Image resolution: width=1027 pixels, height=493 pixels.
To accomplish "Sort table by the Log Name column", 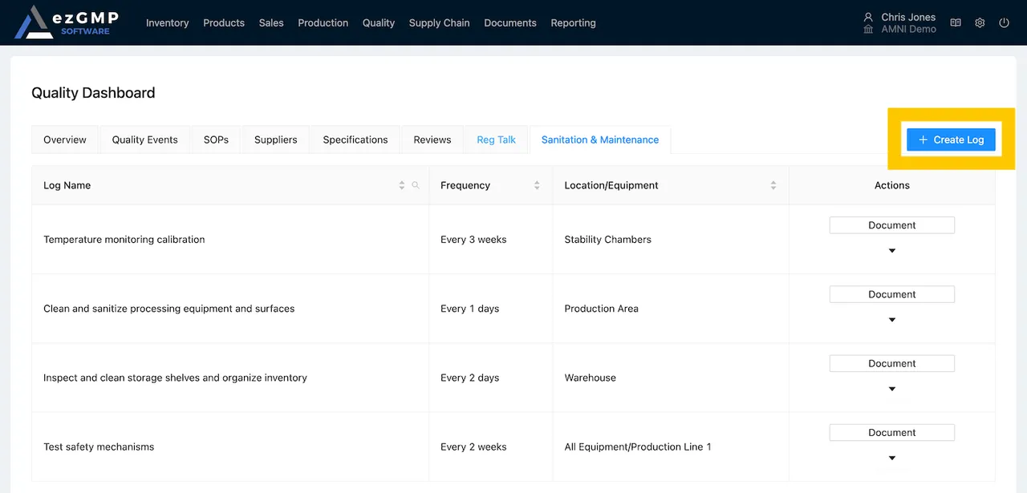I will tap(401, 185).
